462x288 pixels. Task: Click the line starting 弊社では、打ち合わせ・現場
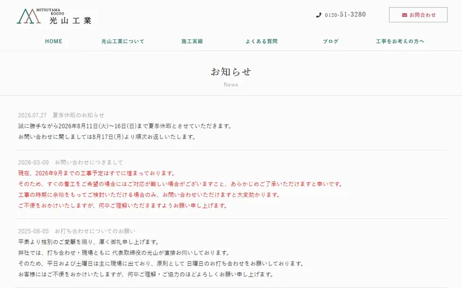124,253
